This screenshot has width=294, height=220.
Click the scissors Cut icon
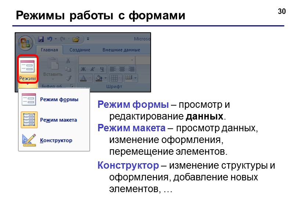[x=68, y=60]
